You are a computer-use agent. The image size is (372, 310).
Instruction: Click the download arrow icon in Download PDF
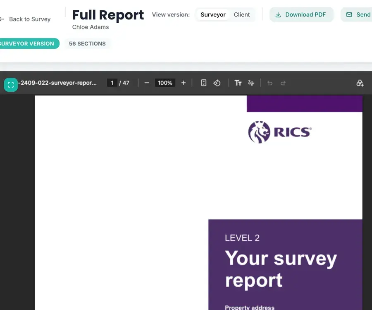point(278,15)
